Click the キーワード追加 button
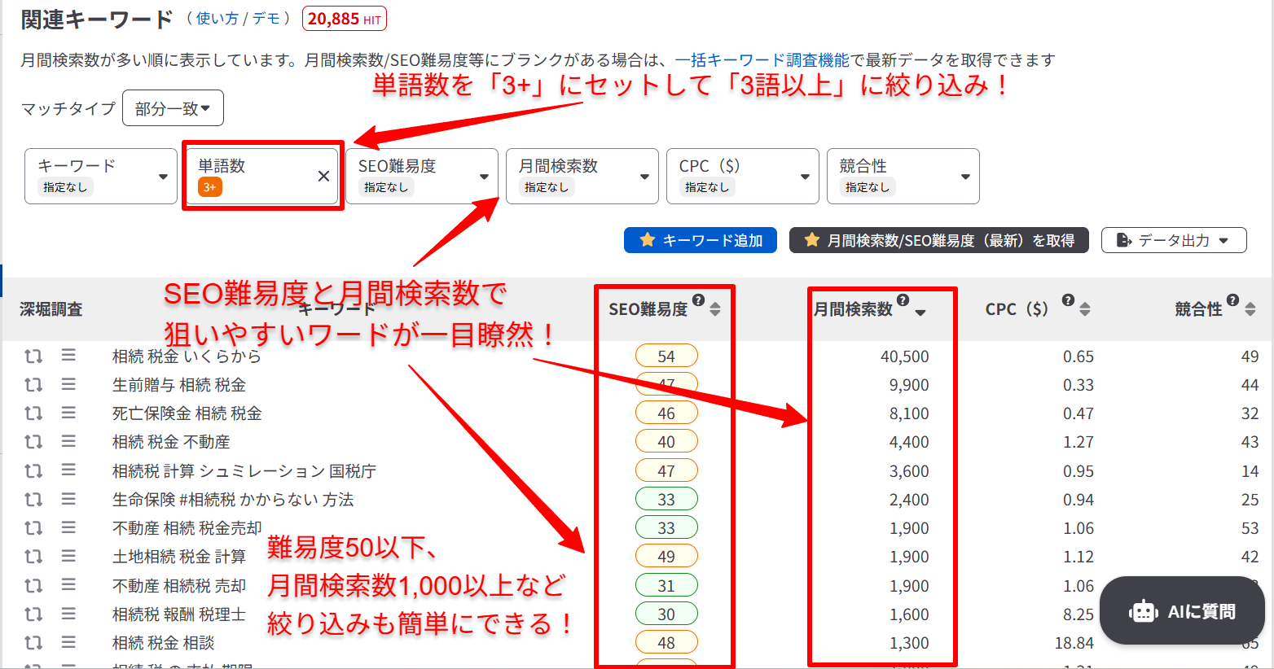Image resolution: width=1274 pixels, height=669 pixels. pos(701,240)
